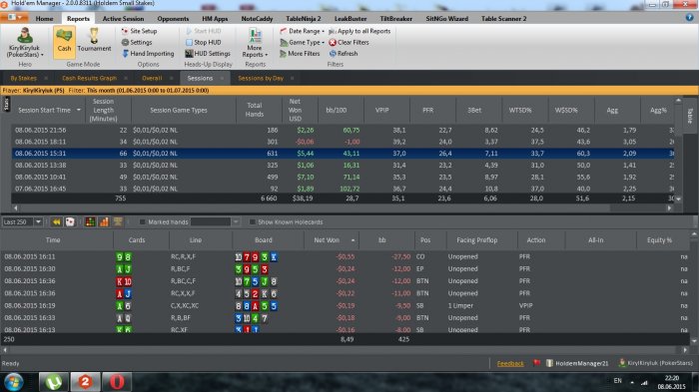The height and width of the screenshot is (392, 699).
Task: Click the Feedback link
Action: point(510,363)
